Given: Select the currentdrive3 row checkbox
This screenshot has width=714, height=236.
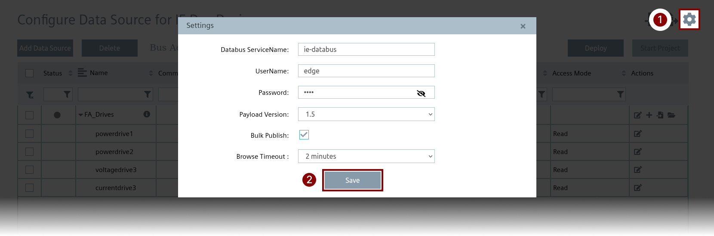Looking at the screenshot, I should pos(29,188).
